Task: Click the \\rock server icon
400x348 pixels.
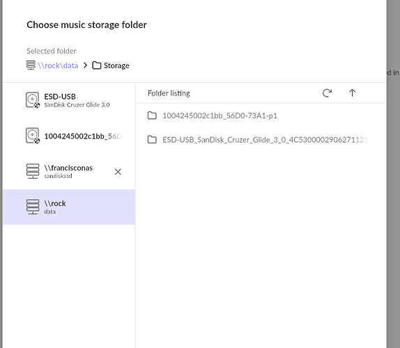Action: point(33,207)
